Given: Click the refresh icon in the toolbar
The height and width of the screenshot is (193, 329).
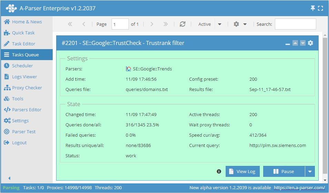Looking at the screenshot, I should (x=183, y=24).
